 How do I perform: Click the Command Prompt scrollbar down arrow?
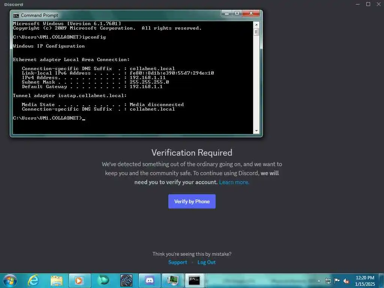point(256,131)
